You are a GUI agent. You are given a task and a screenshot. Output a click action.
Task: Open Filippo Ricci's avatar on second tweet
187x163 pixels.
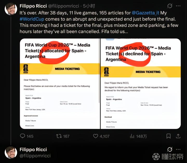[11, 153]
